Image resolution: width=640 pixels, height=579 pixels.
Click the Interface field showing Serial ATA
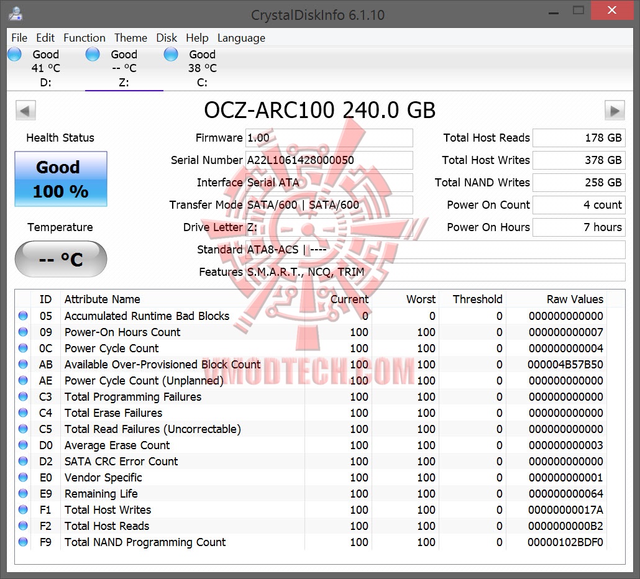tap(329, 183)
